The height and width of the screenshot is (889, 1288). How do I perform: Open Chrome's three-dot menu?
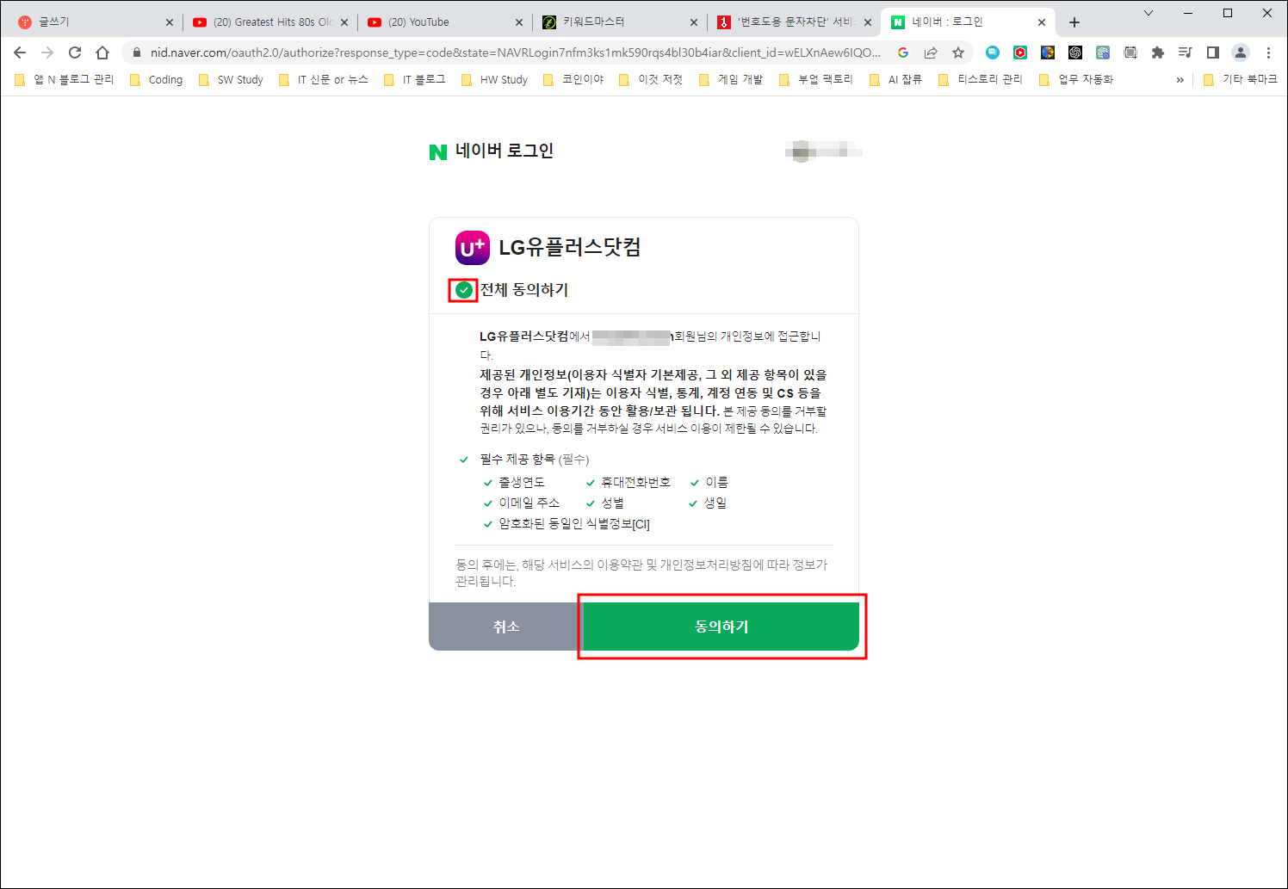pyautogui.click(x=1268, y=52)
